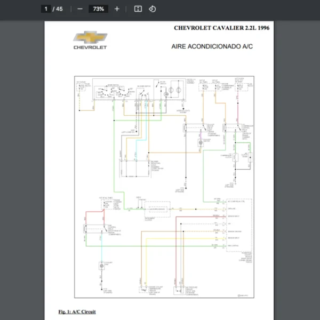
Task: Click the AIRE ACONDICIONADO A/C heading
Action: click(x=212, y=46)
